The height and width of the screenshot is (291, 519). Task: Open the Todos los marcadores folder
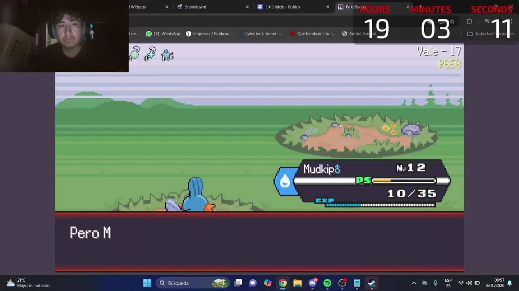point(491,34)
